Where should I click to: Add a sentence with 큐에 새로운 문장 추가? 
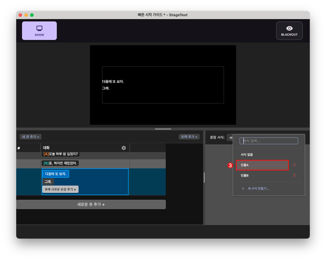60,189
